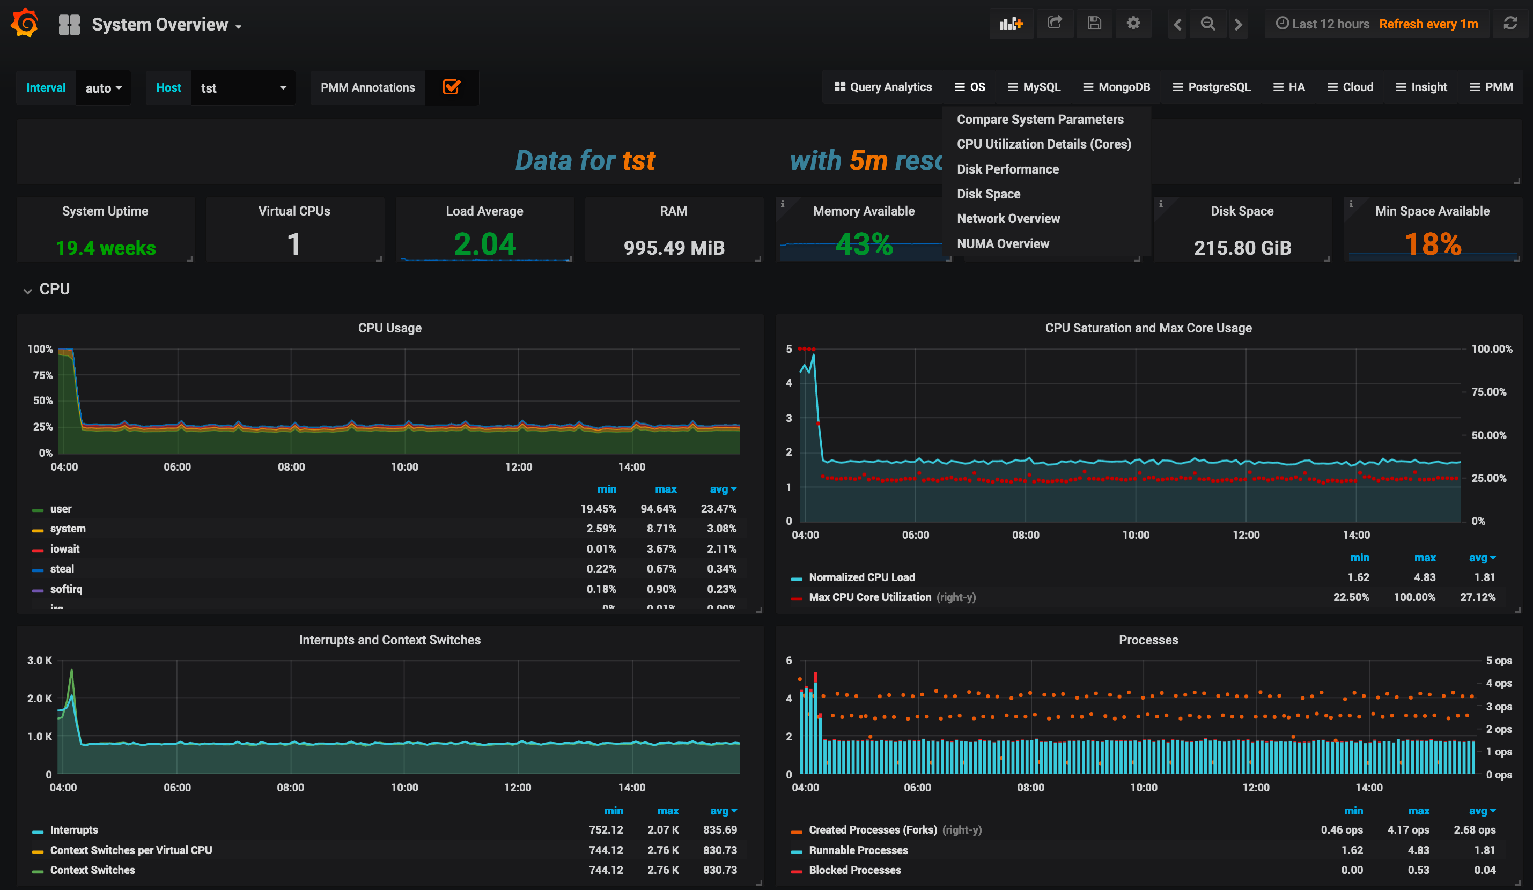Screen dimensions: 1533x890
Task: Toggle Max CPU Core Utilization series
Action: [870, 597]
